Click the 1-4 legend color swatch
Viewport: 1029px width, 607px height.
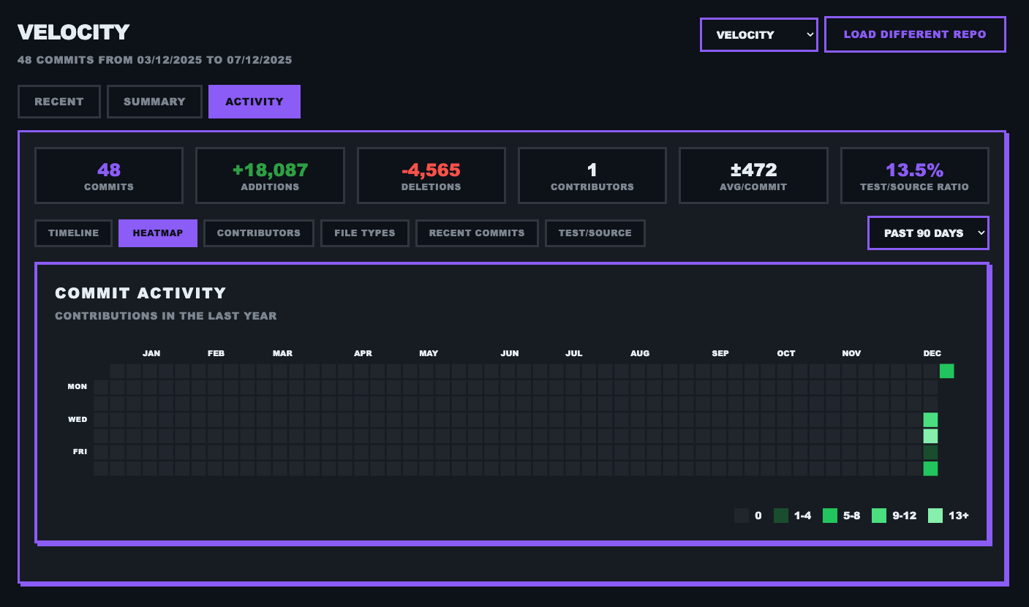pyautogui.click(x=781, y=516)
